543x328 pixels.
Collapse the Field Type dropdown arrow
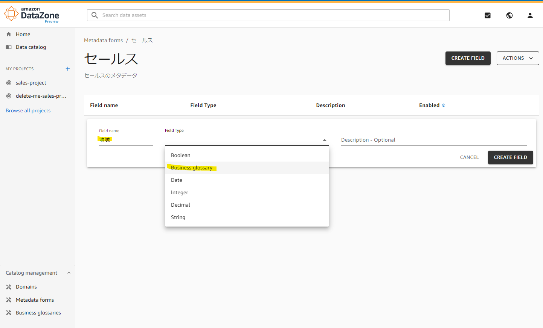coord(325,140)
